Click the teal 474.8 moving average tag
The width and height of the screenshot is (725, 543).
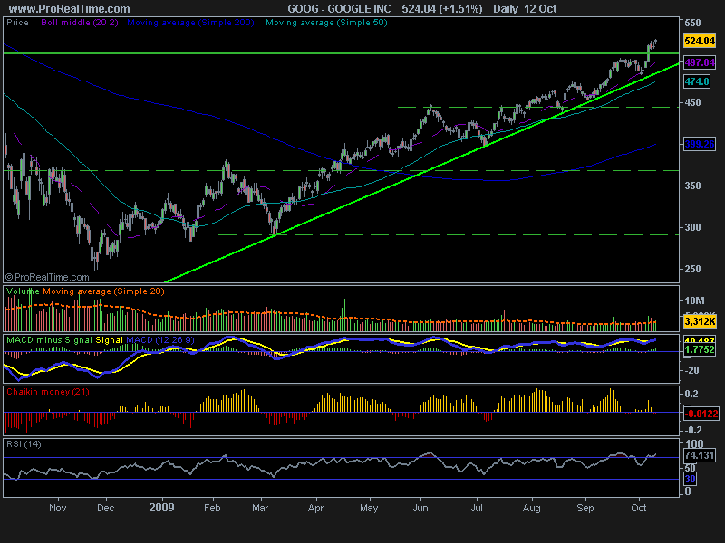(x=697, y=81)
